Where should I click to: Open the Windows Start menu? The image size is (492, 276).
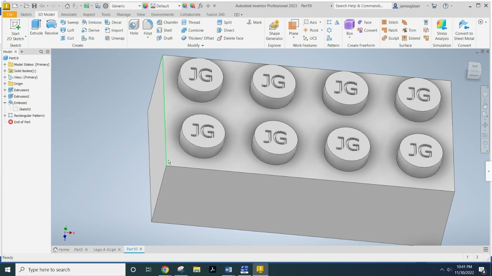point(8,269)
